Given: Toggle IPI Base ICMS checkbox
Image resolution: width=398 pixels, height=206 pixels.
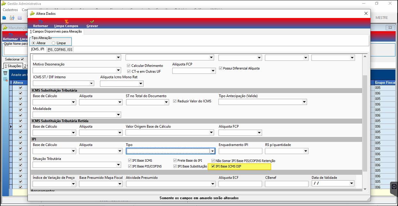Looking at the screenshot, I should (129, 160).
